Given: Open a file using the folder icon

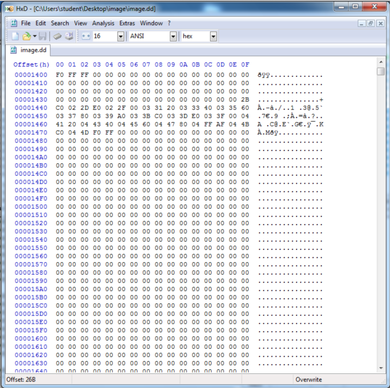Looking at the screenshot, I should [26, 37].
